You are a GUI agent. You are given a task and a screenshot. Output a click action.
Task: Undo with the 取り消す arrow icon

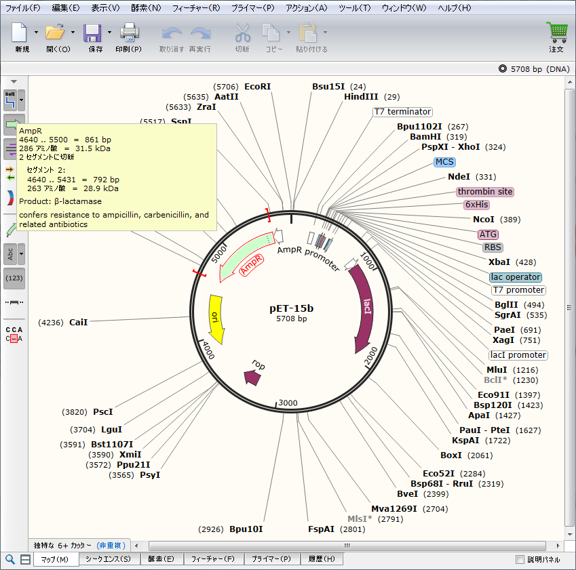click(x=172, y=34)
